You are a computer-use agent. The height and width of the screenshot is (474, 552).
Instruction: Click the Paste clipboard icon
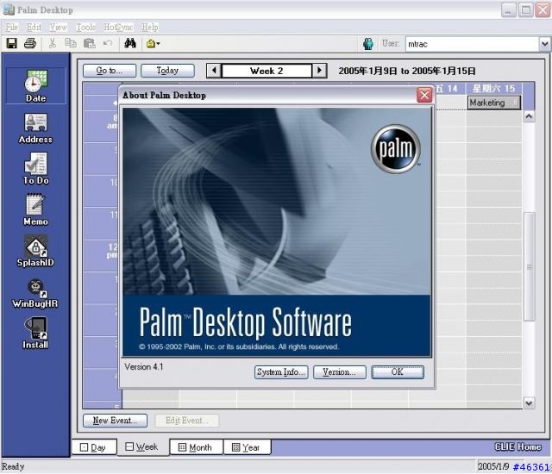pos(90,44)
